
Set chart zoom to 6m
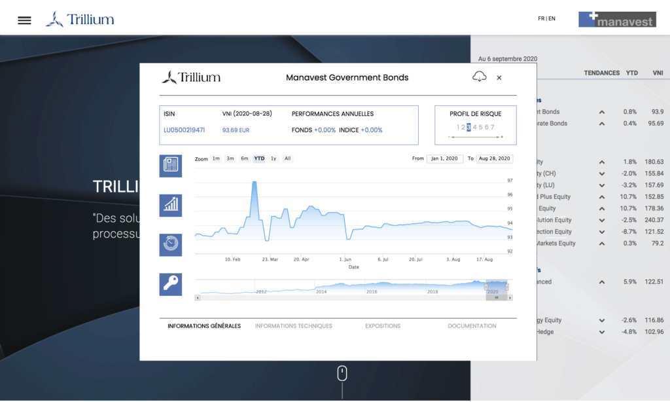point(245,158)
